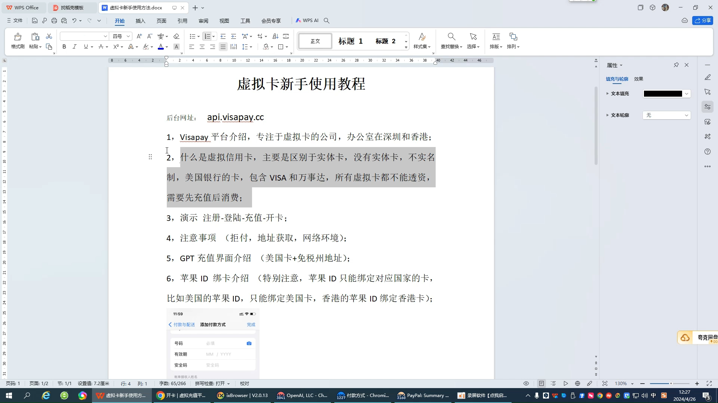Toggle the numbered list button

pos(207,36)
